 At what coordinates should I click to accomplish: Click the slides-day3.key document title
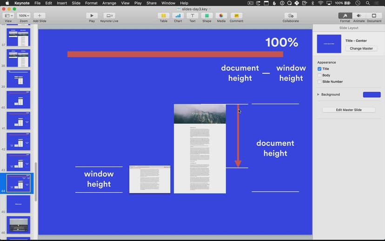(x=194, y=9)
